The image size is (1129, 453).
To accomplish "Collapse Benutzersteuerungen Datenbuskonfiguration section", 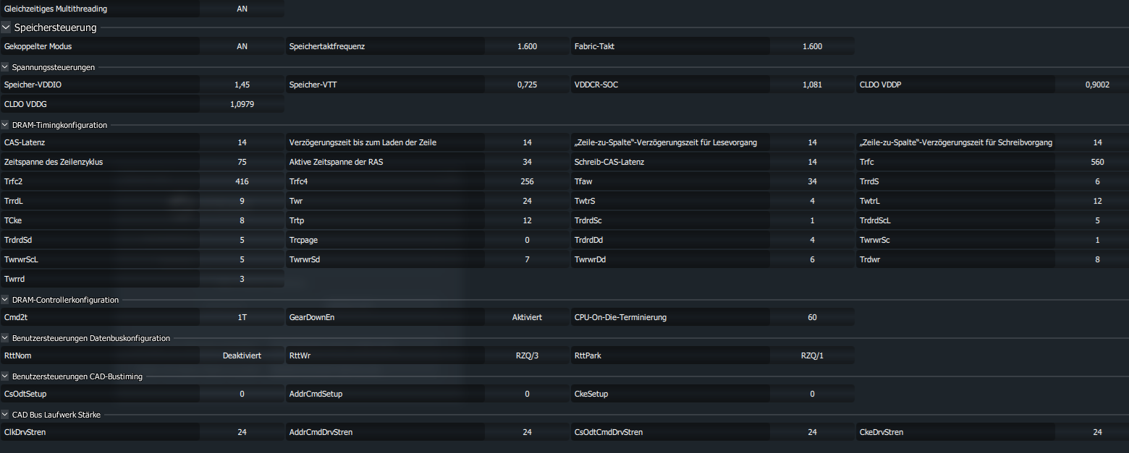I will coord(5,338).
